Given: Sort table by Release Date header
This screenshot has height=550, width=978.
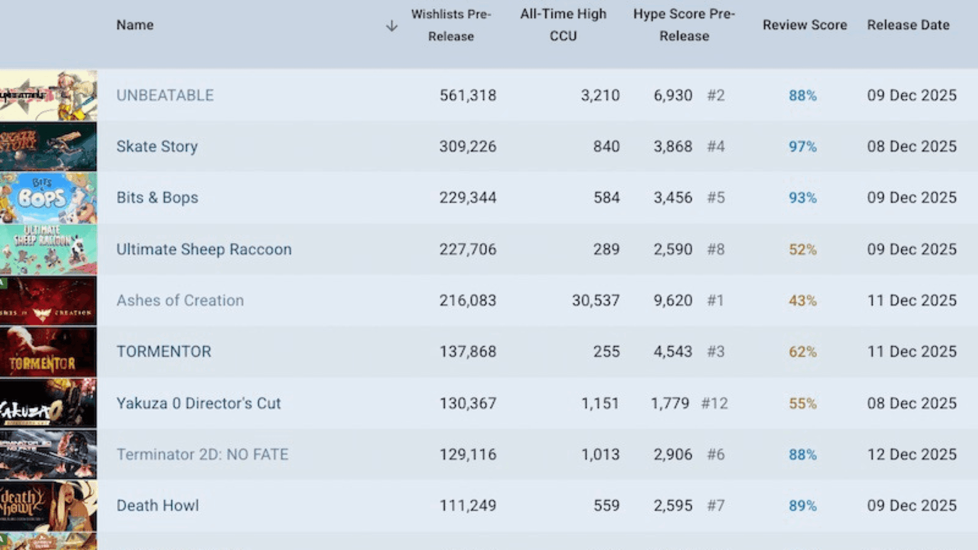Looking at the screenshot, I should tap(908, 25).
